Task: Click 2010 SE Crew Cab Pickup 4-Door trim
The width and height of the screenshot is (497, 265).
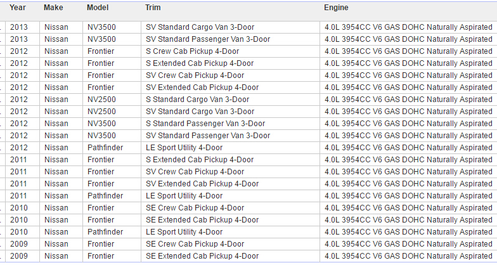Action: pos(195,208)
